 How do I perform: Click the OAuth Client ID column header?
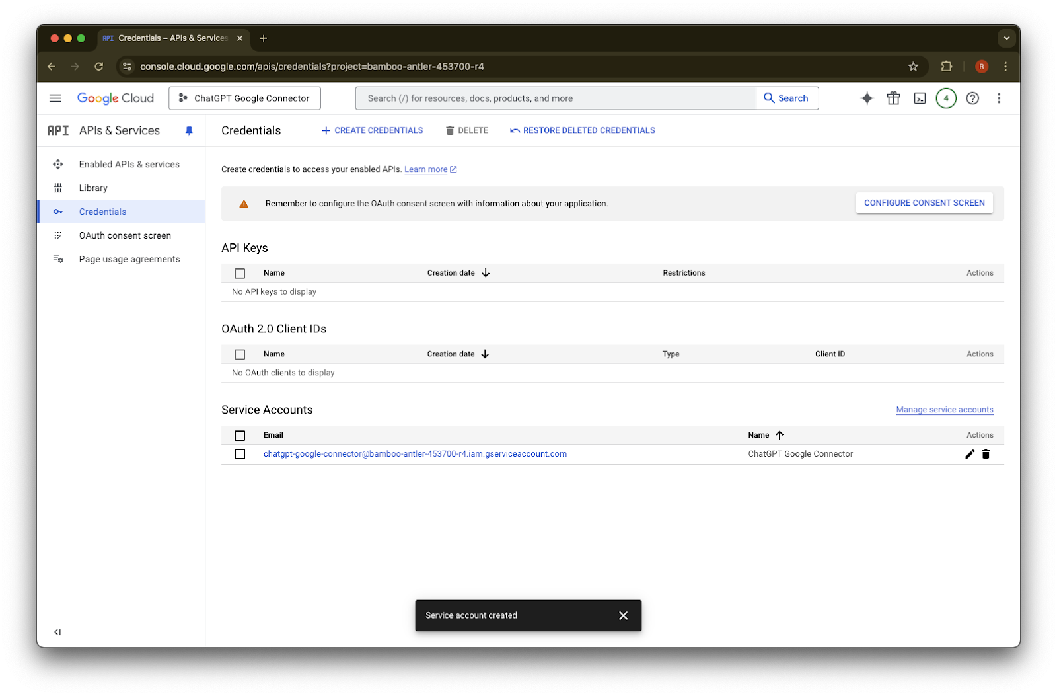pyautogui.click(x=830, y=354)
